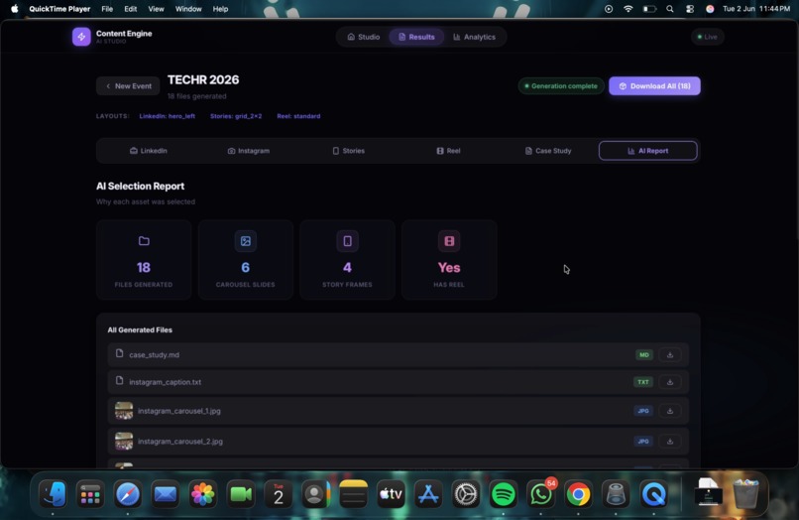Click the TXT badge on instagram_caption.txt

coord(643,382)
